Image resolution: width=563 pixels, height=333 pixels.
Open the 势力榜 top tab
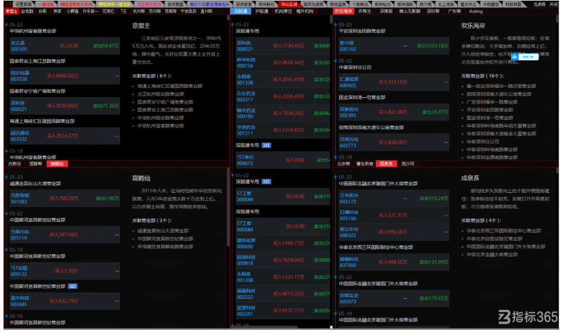point(426,4)
